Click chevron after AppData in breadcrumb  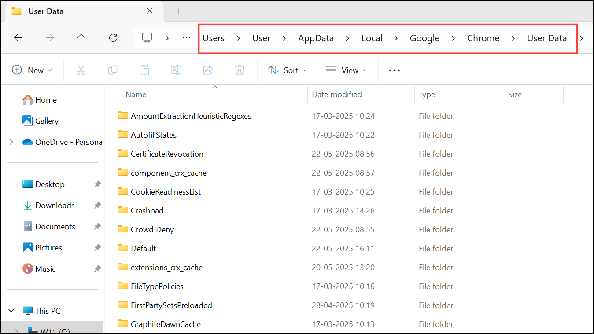coord(347,38)
